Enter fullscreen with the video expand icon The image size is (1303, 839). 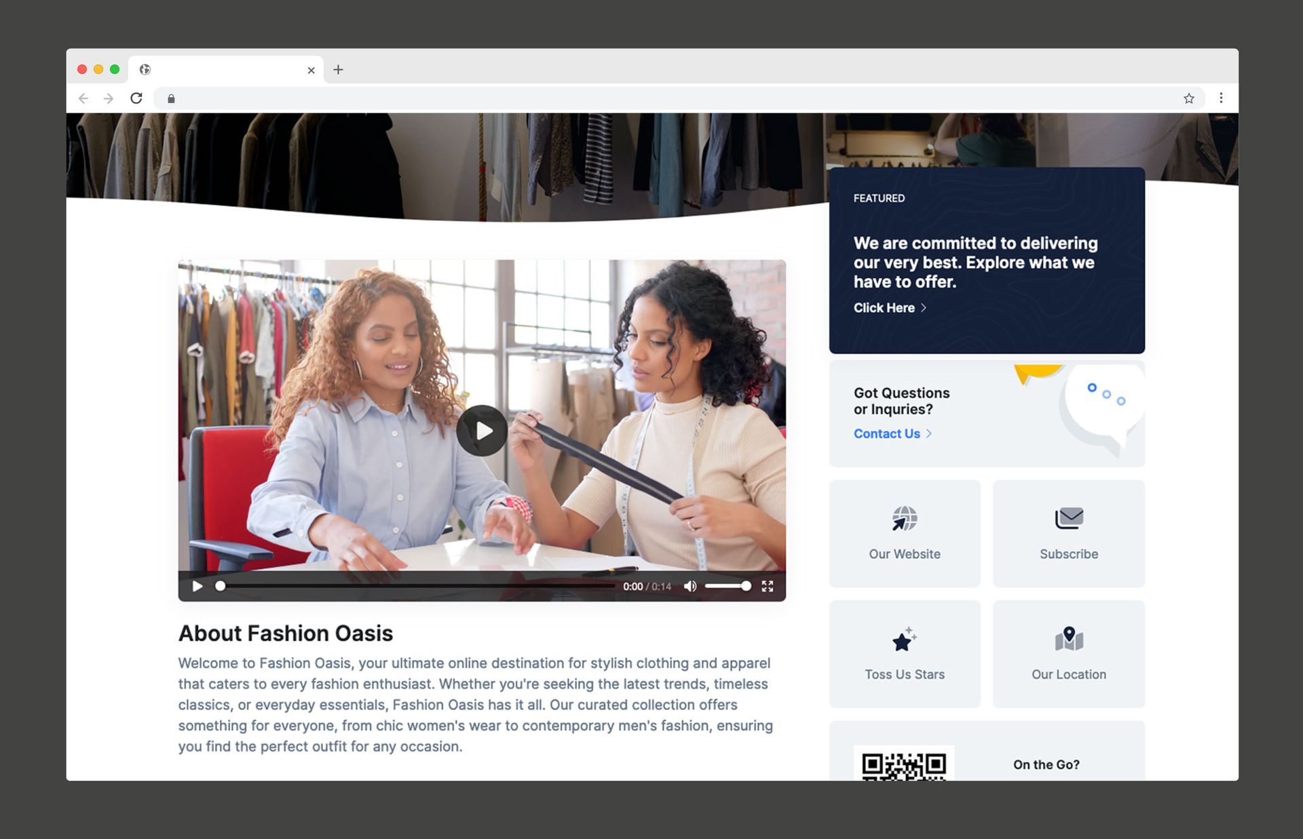pos(768,586)
